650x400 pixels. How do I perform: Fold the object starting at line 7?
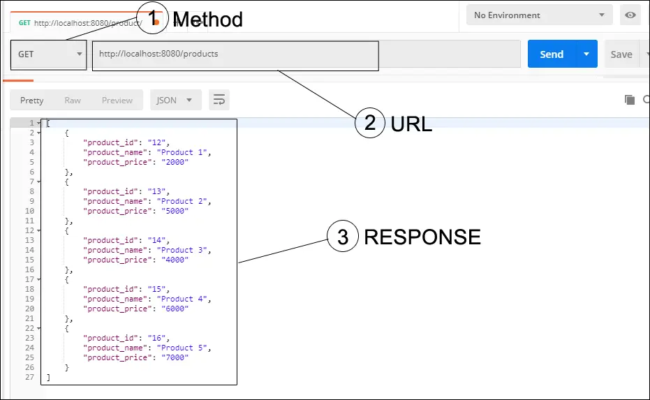(38, 182)
